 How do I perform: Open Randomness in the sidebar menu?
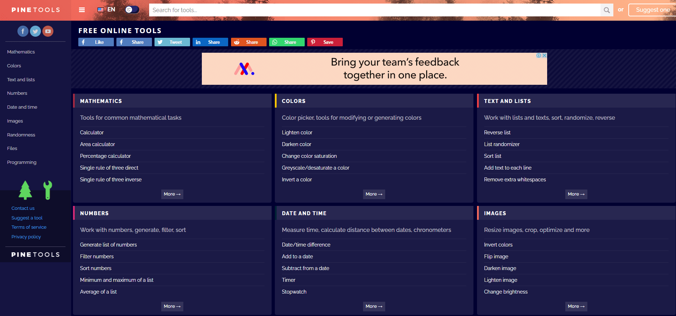pyautogui.click(x=21, y=135)
